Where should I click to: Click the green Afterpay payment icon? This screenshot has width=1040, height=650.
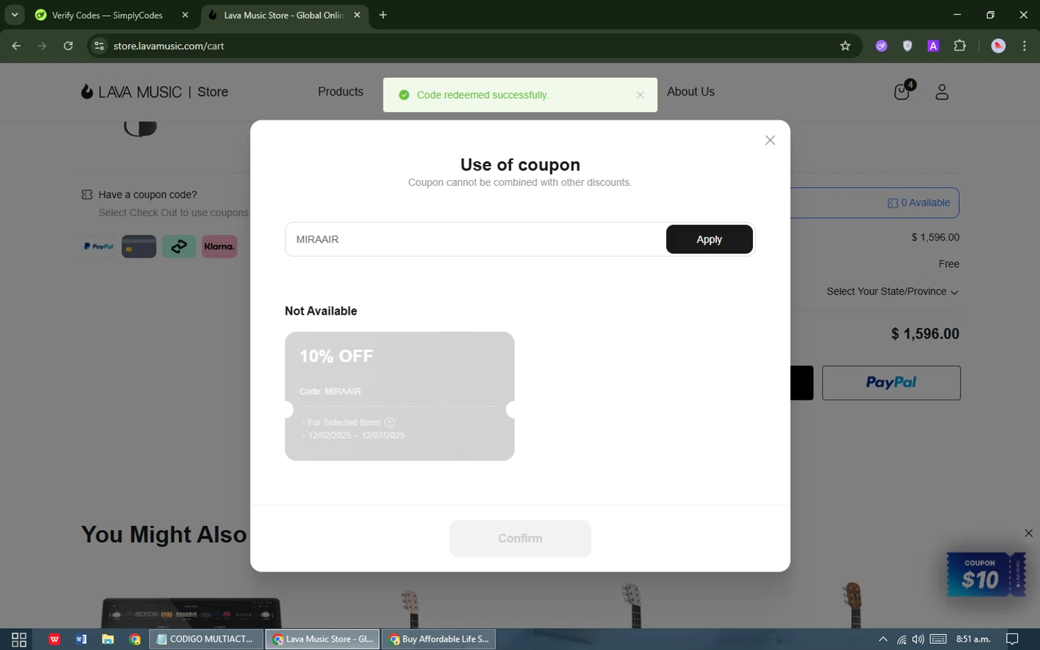point(179,246)
